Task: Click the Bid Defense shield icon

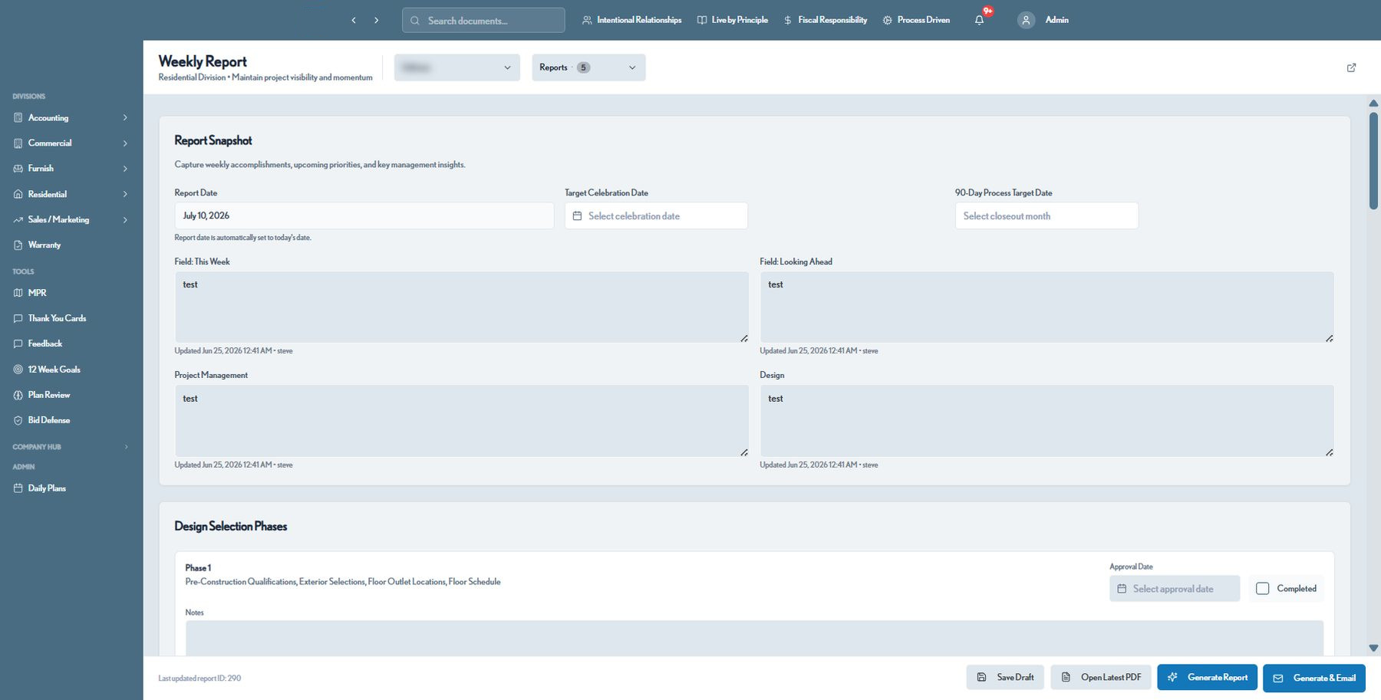Action: [18, 420]
